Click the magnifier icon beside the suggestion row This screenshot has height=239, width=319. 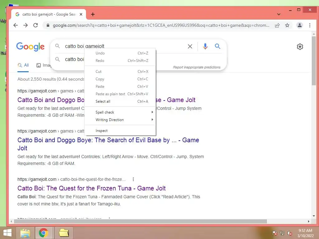tap(58, 59)
